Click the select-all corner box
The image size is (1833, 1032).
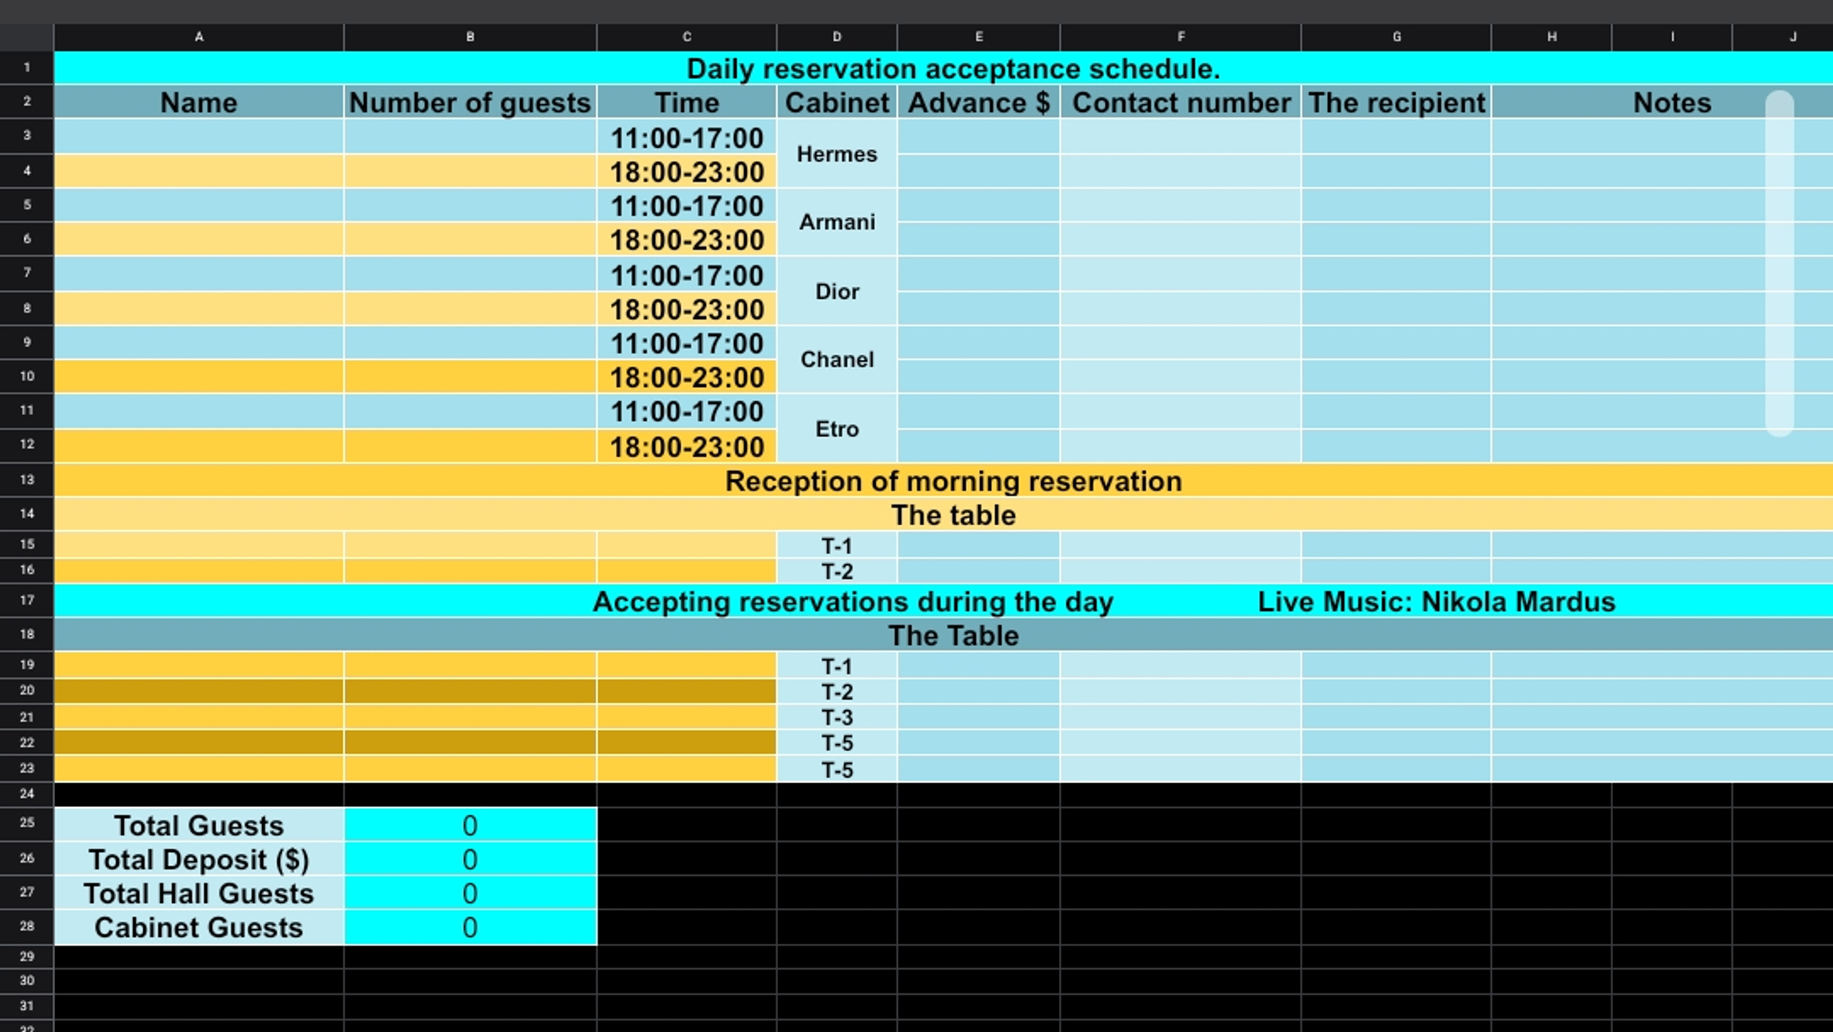coord(27,37)
